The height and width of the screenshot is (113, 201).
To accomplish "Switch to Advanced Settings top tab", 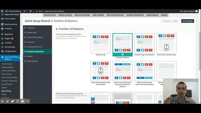I will click(x=82, y=15).
